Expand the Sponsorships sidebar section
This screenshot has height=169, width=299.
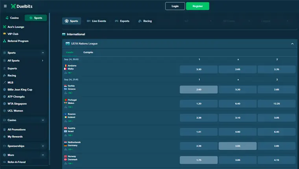click(x=43, y=146)
